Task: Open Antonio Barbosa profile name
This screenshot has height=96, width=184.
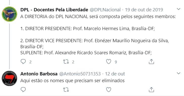Action: pos(39,74)
